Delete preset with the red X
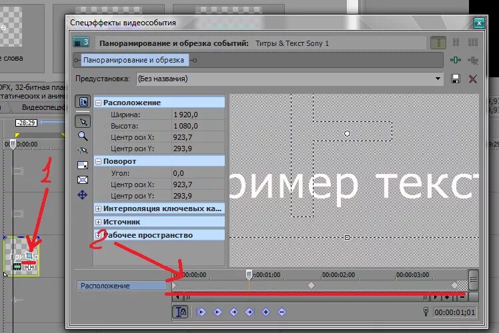 (473, 79)
